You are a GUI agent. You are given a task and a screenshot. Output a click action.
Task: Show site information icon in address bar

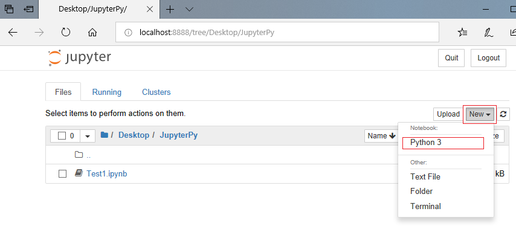click(128, 32)
